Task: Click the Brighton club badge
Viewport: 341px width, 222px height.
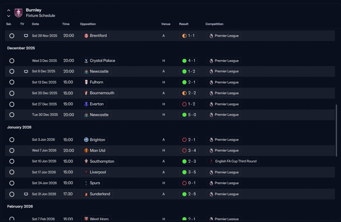Action: click(86, 140)
